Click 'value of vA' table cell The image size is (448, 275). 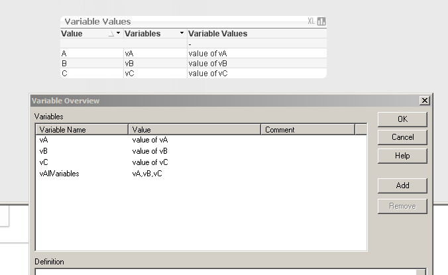(x=257, y=54)
